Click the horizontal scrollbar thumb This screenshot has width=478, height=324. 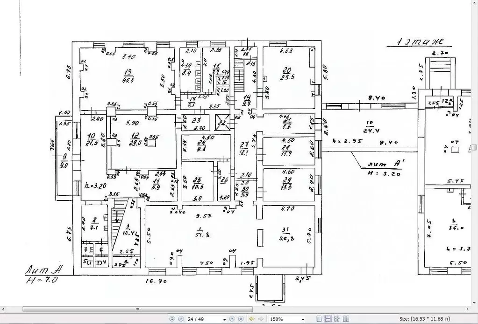click(137, 310)
